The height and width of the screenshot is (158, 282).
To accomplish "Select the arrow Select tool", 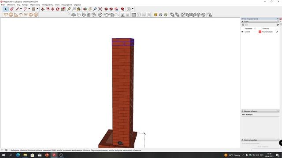I will [x=6, y=9].
